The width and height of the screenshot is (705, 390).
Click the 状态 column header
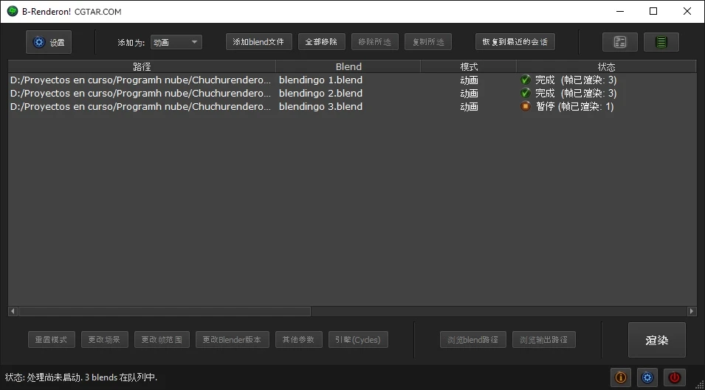[606, 66]
